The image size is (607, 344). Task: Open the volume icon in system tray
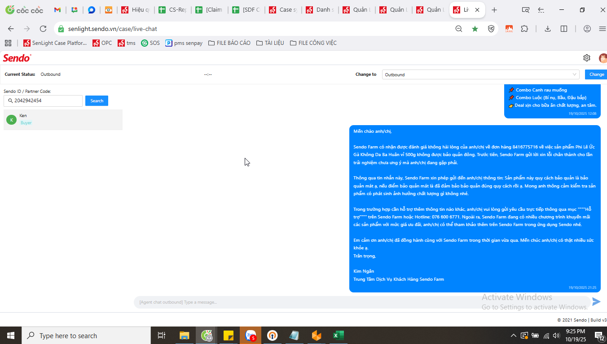point(557,335)
